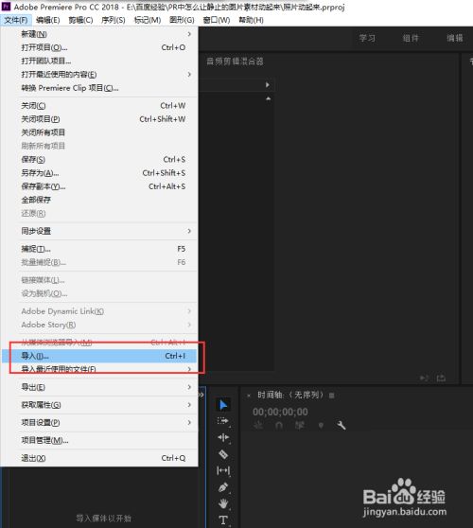
Task: Open the 窗口(W) menu
Action: 217,20
